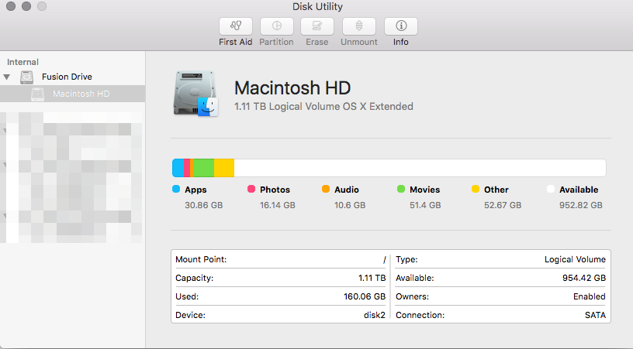
Task: Click the orange Audio legend dot
Action: pos(326,189)
